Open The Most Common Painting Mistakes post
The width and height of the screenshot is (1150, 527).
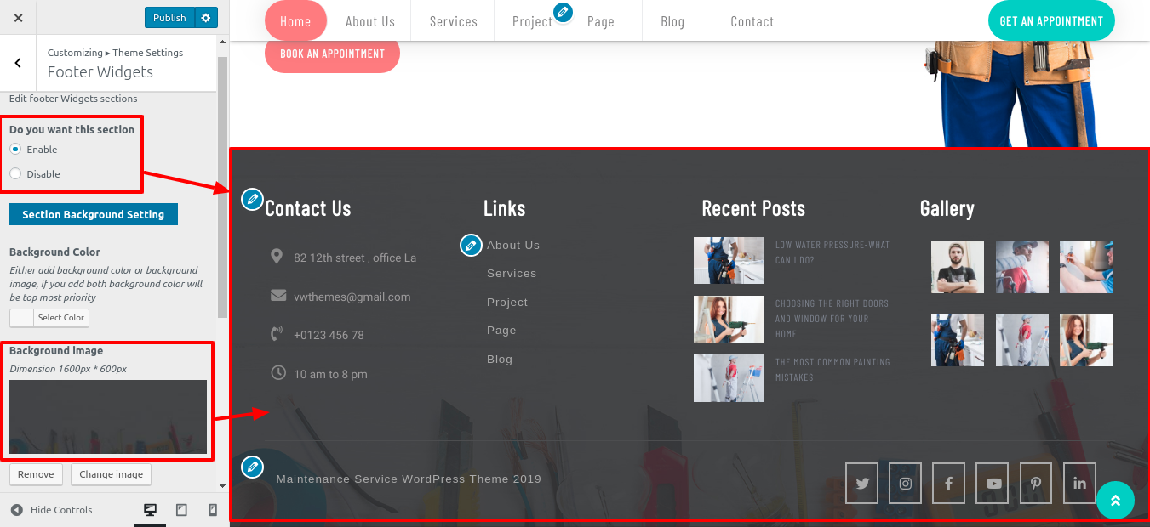(x=832, y=370)
